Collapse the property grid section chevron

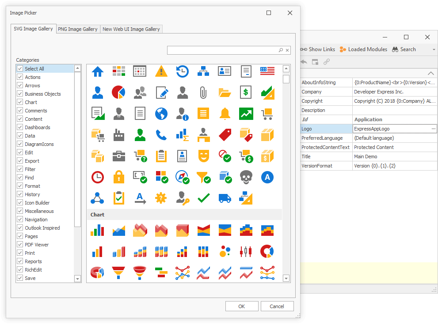pos(431,73)
